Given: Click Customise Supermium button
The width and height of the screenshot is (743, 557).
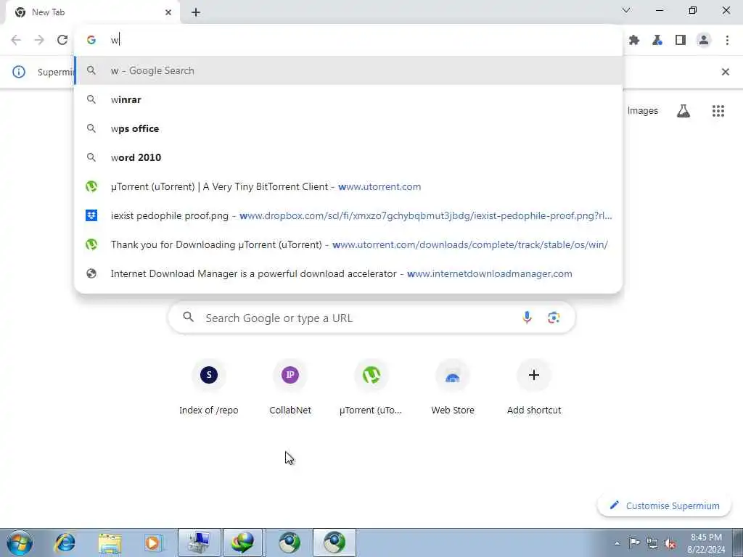Looking at the screenshot, I should click(x=665, y=506).
